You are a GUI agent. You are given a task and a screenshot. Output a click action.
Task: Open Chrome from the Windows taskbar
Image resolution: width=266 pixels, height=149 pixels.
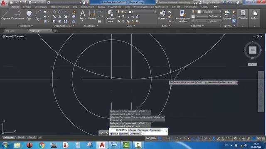pyautogui.click(x=42, y=145)
